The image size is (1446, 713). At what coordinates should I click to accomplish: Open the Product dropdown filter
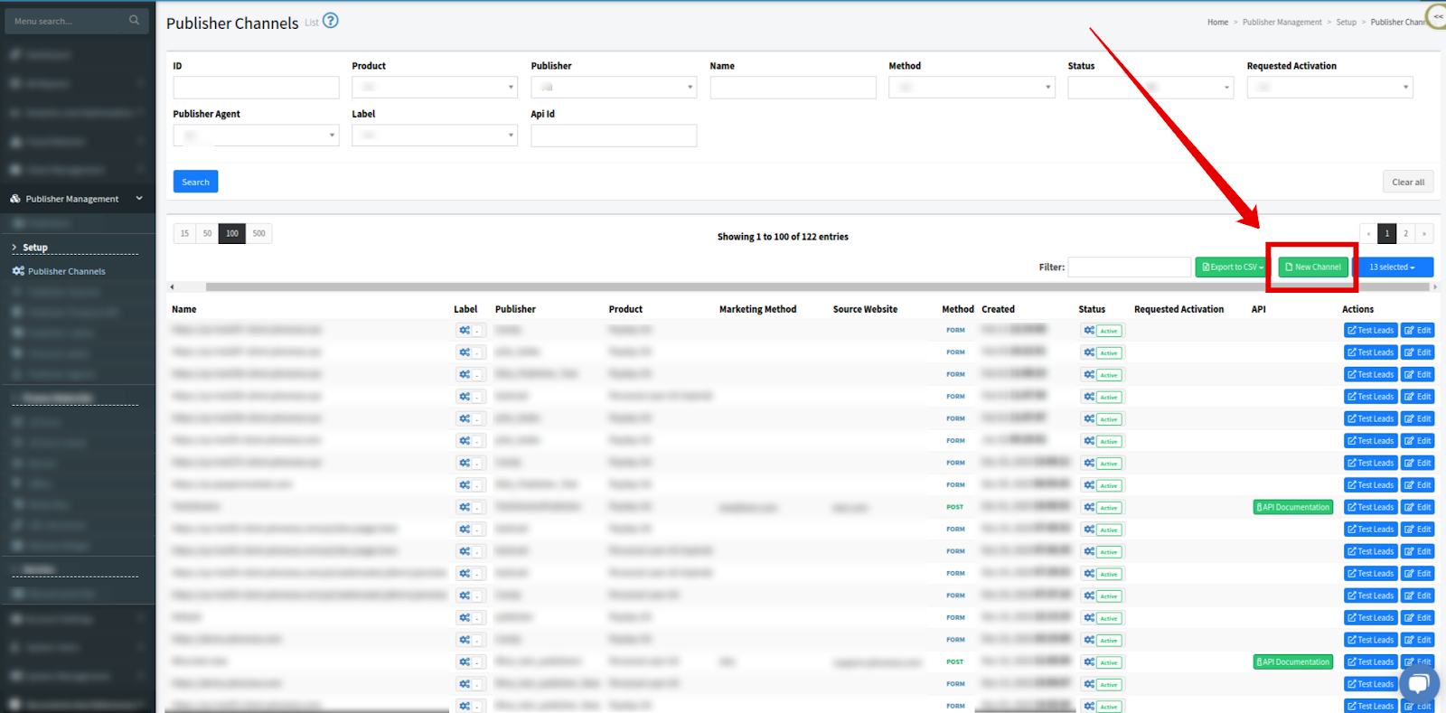point(434,88)
